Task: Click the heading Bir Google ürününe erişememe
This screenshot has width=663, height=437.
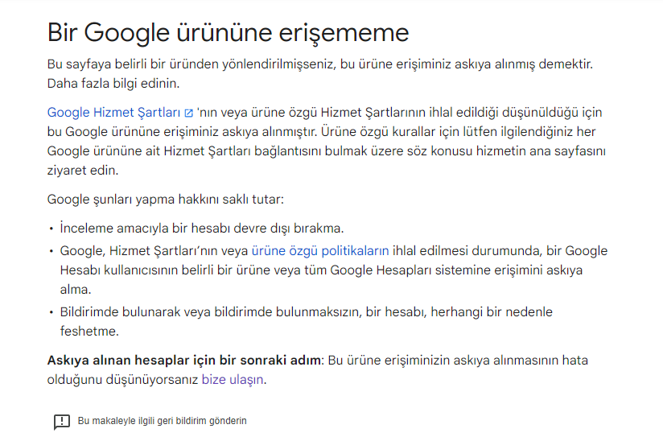Action: (x=228, y=32)
